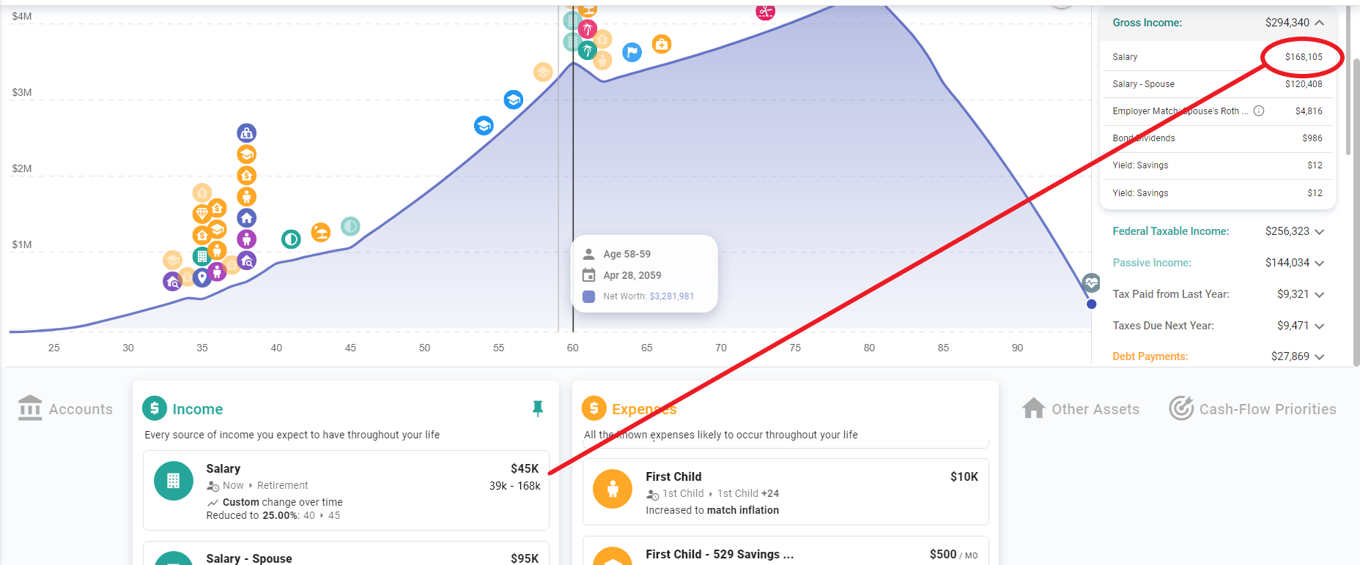This screenshot has width=1360, height=565.
Task: Switch to the Other Assets tab
Action: (x=1081, y=409)
